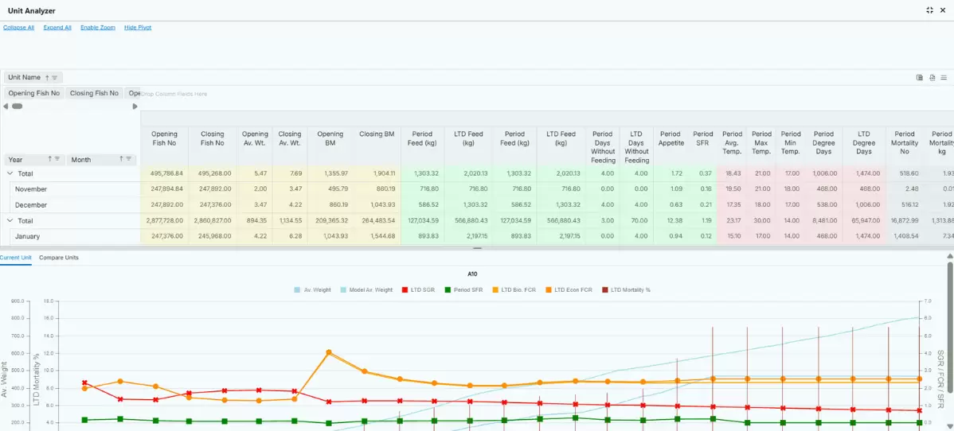Open the filter icon on the Year field
This screenshot has width=954, height=431.
click(57, 159)
